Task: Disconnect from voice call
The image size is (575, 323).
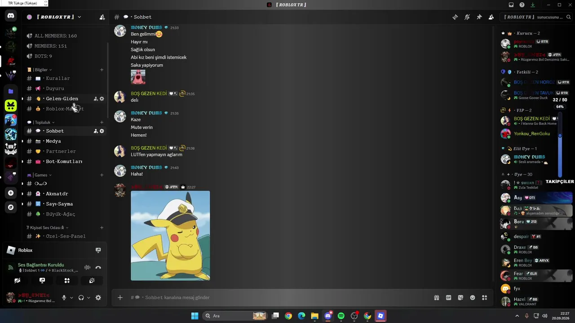Action: click(x=98, y=268)
